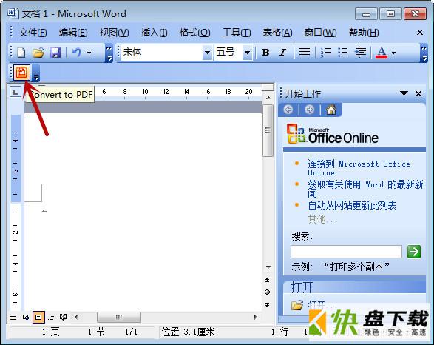Click the vertical scrollbar up arrow

268,98
